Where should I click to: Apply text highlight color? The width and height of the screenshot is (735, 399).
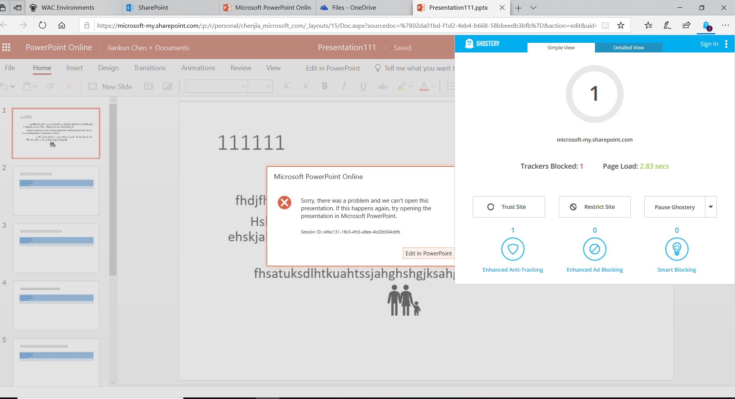(x=402, y=86)
